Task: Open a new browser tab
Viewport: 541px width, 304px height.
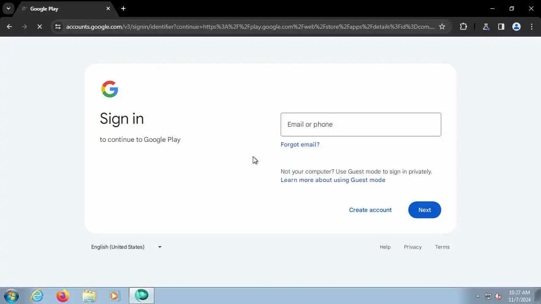Action: (123, 8)
